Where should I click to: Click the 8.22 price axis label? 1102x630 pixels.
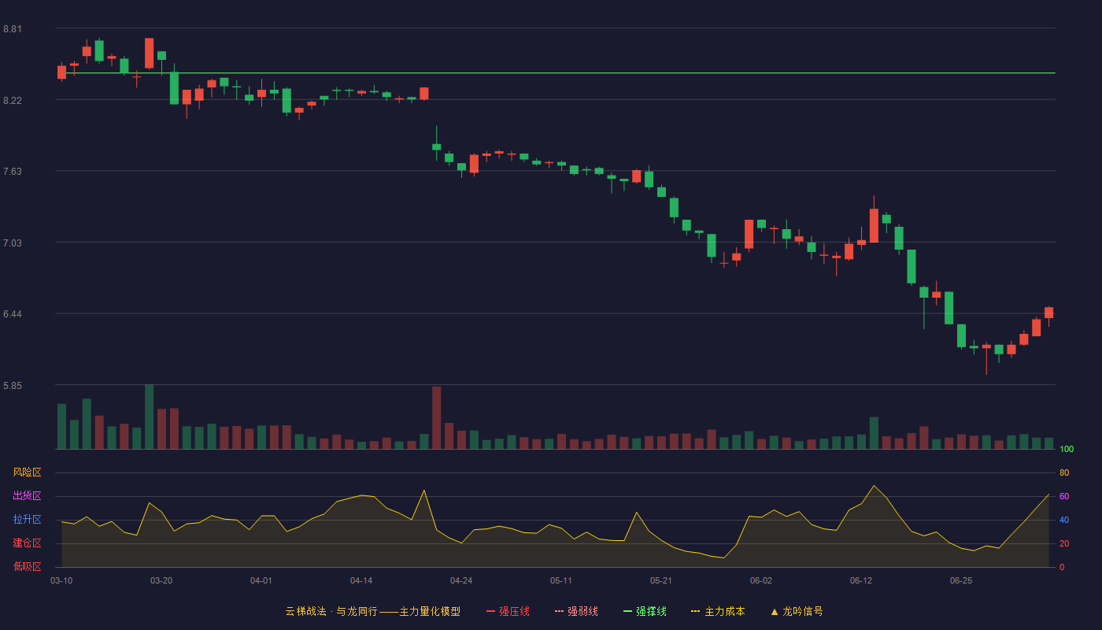click(x=12, y=101)
